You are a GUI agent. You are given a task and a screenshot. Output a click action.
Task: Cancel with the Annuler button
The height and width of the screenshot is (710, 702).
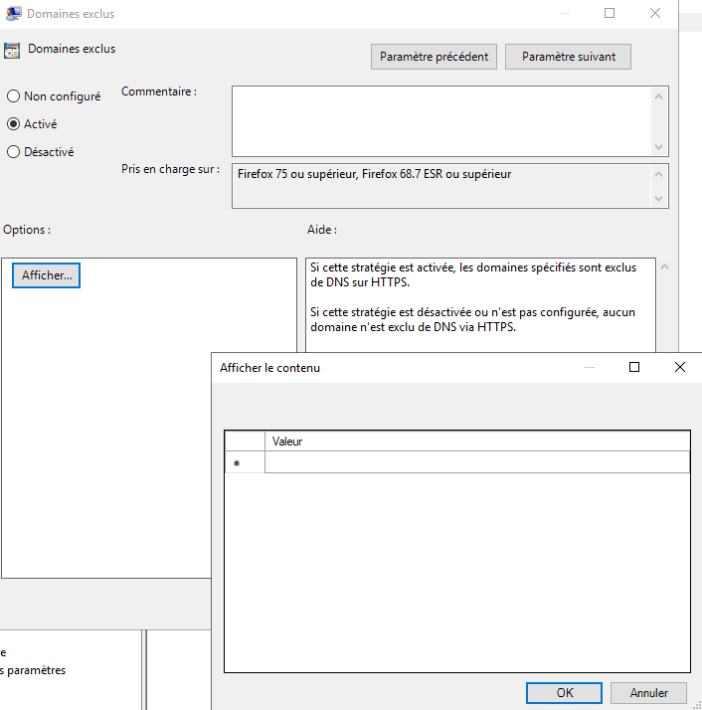point(648,693)
